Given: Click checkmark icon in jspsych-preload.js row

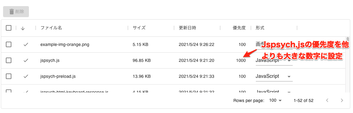Looking at the screenshot, I should (x=26, y=77).
